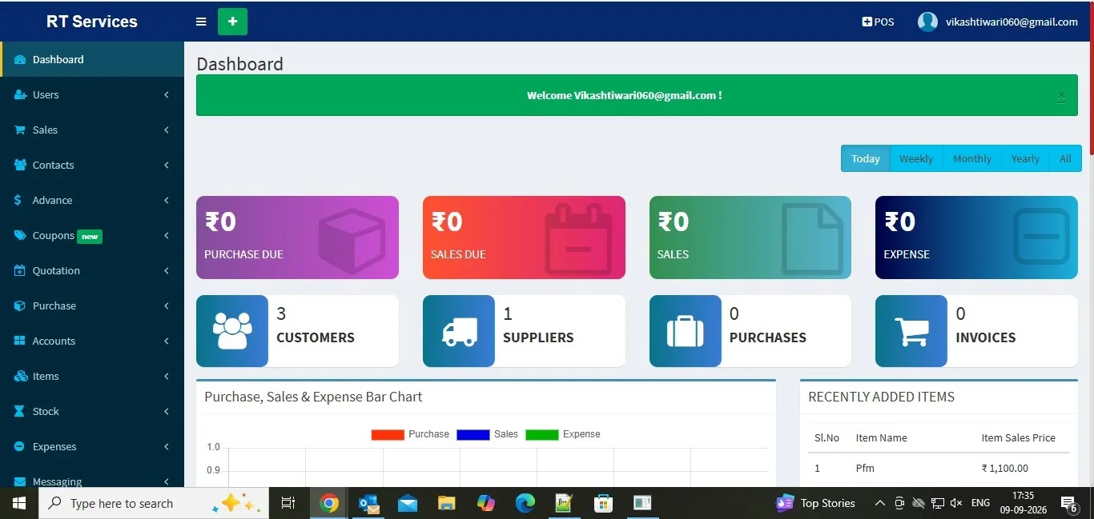Select the Monthly filter tab

(x=972, y=158)
